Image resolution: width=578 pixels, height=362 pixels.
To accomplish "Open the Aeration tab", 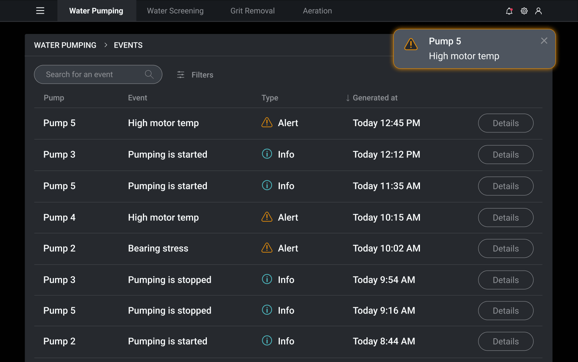I will [317, 11].
